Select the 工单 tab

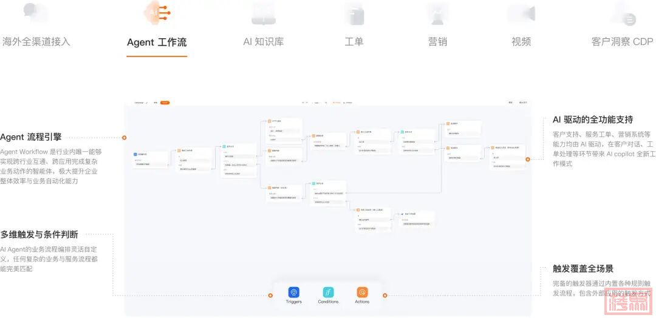[x=354, y=42]
